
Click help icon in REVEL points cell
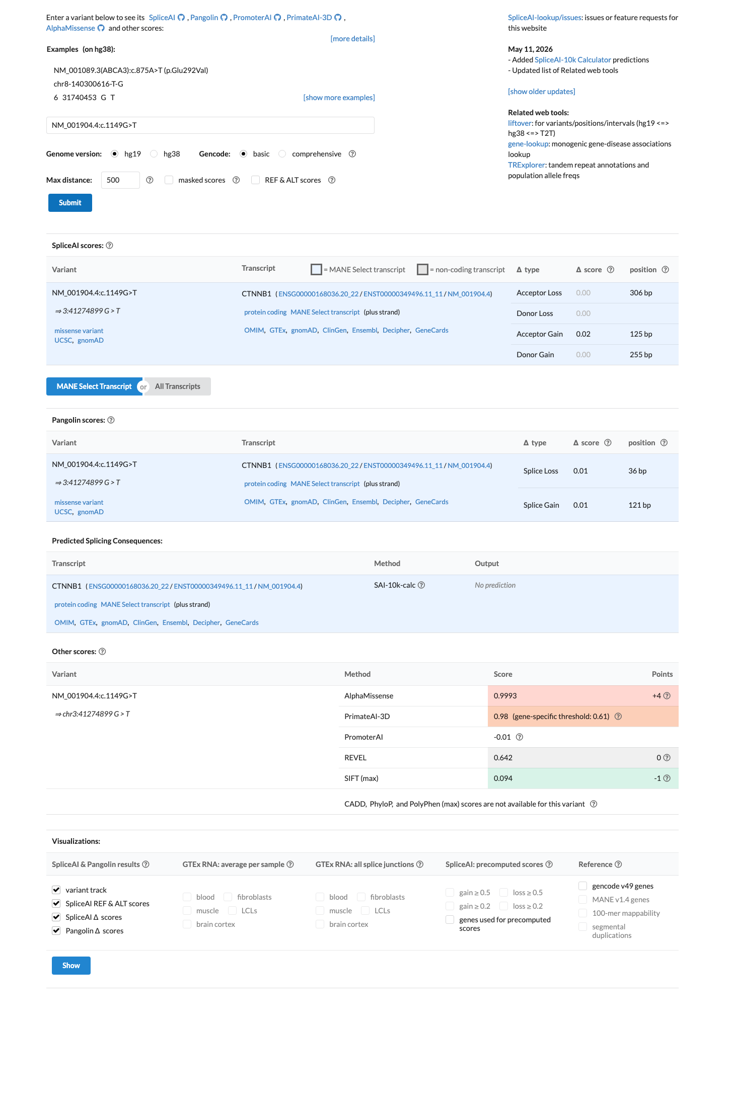pos(667,758)
